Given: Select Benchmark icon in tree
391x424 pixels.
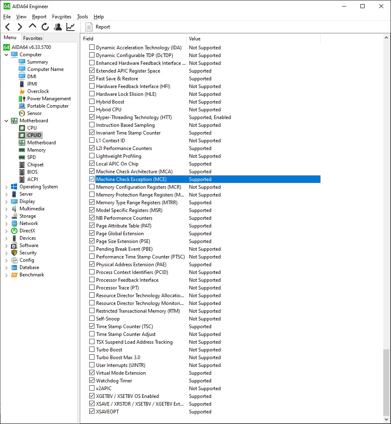Looking at the screenshot, I should point(14,275).
